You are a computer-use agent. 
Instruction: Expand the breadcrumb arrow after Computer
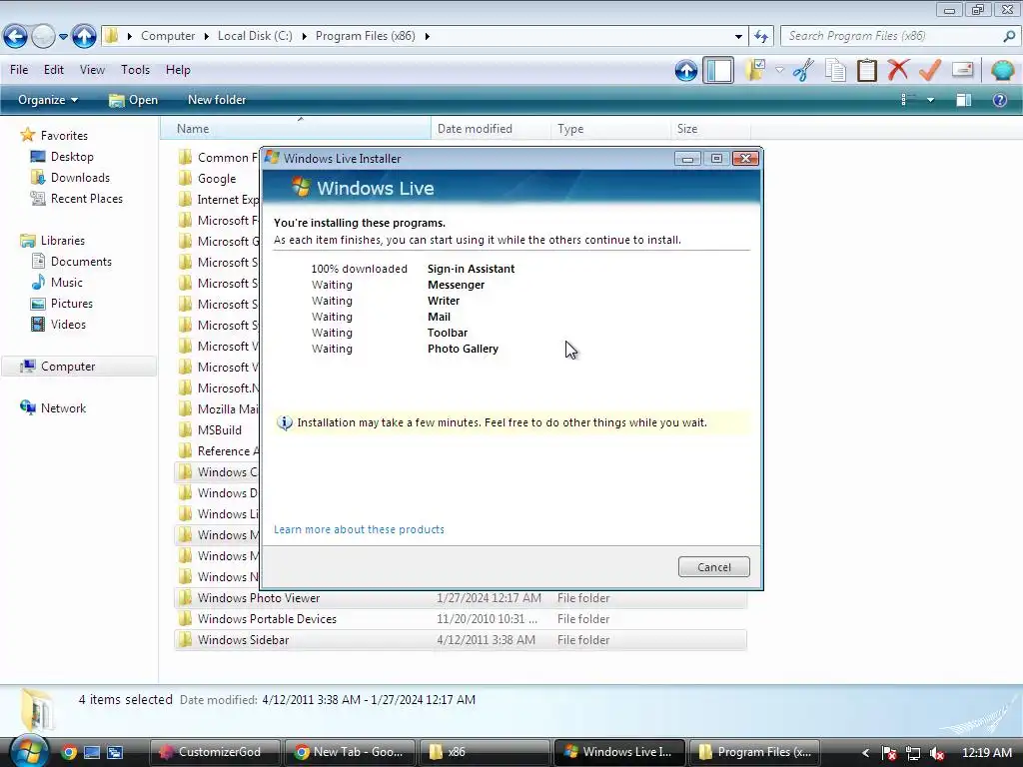(x=206, y=37)
